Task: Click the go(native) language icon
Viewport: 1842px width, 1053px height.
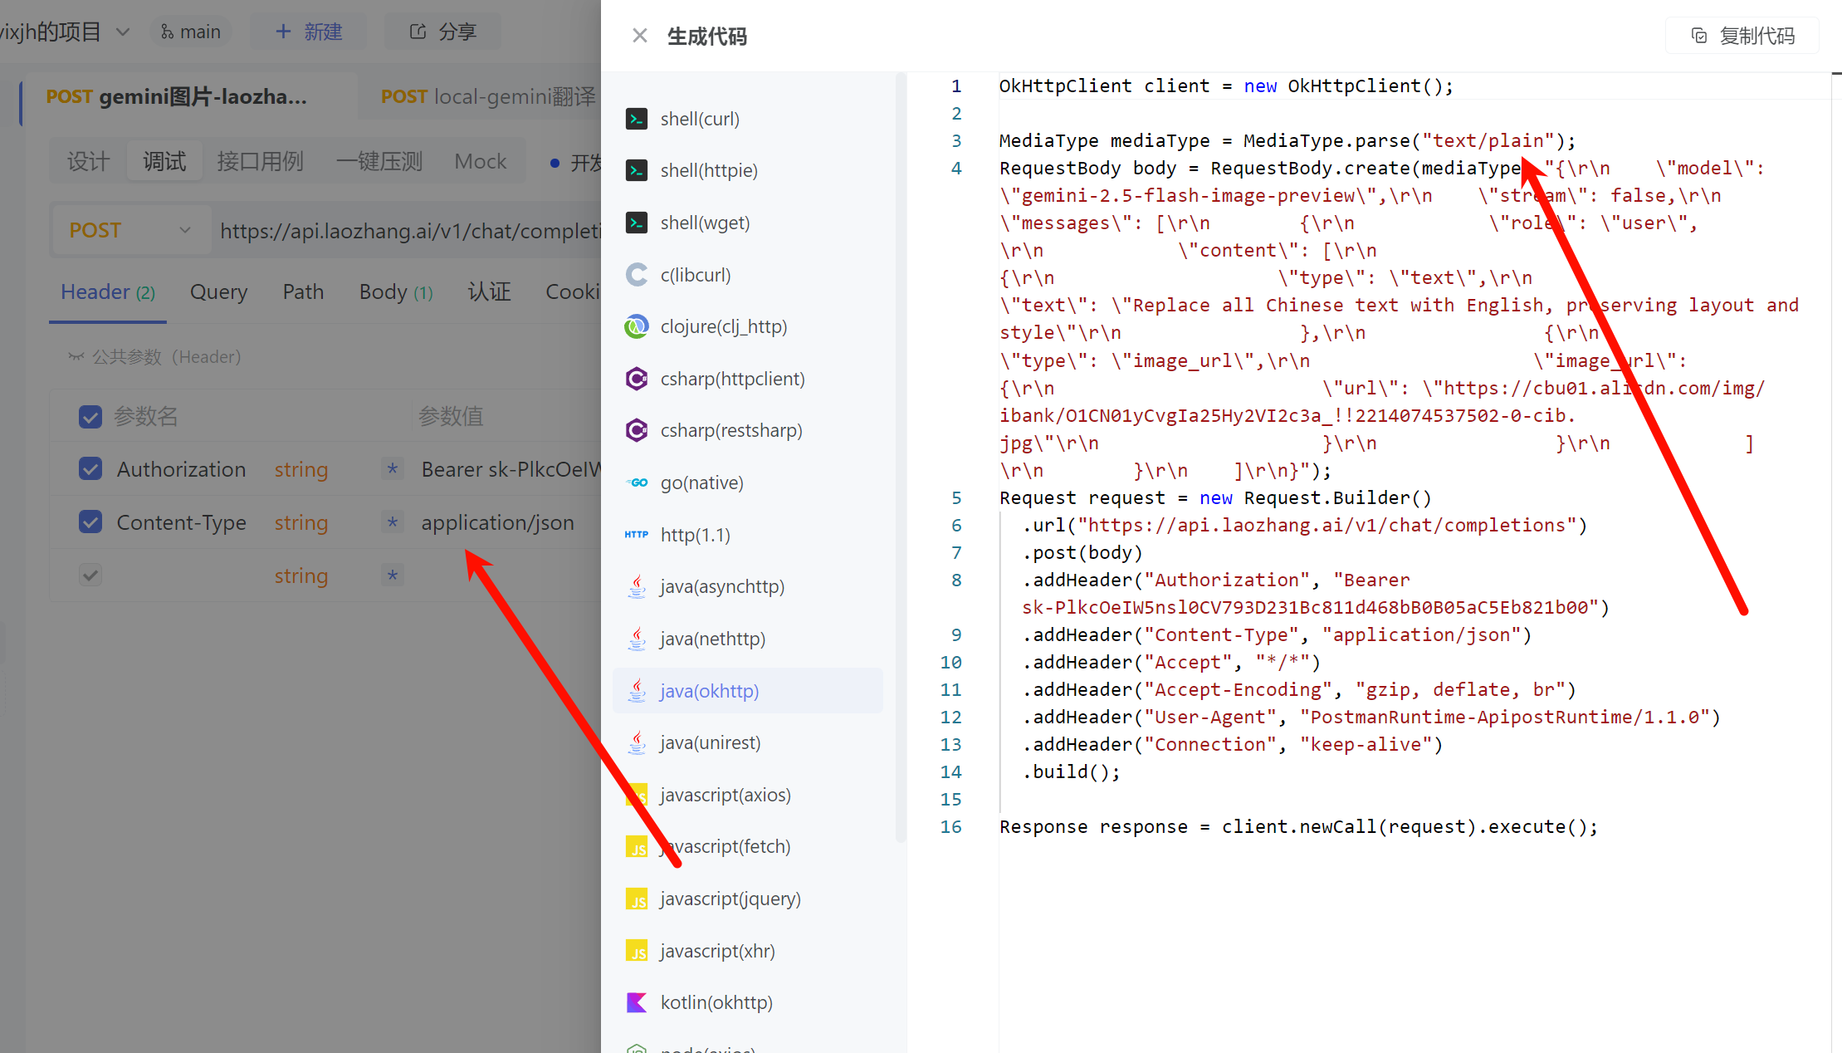Action: pyautogui.click(x=637, y=482)
